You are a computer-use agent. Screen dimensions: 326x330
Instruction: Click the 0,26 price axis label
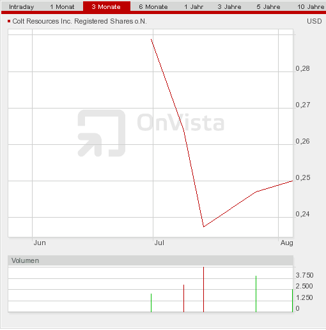point(302,141)
